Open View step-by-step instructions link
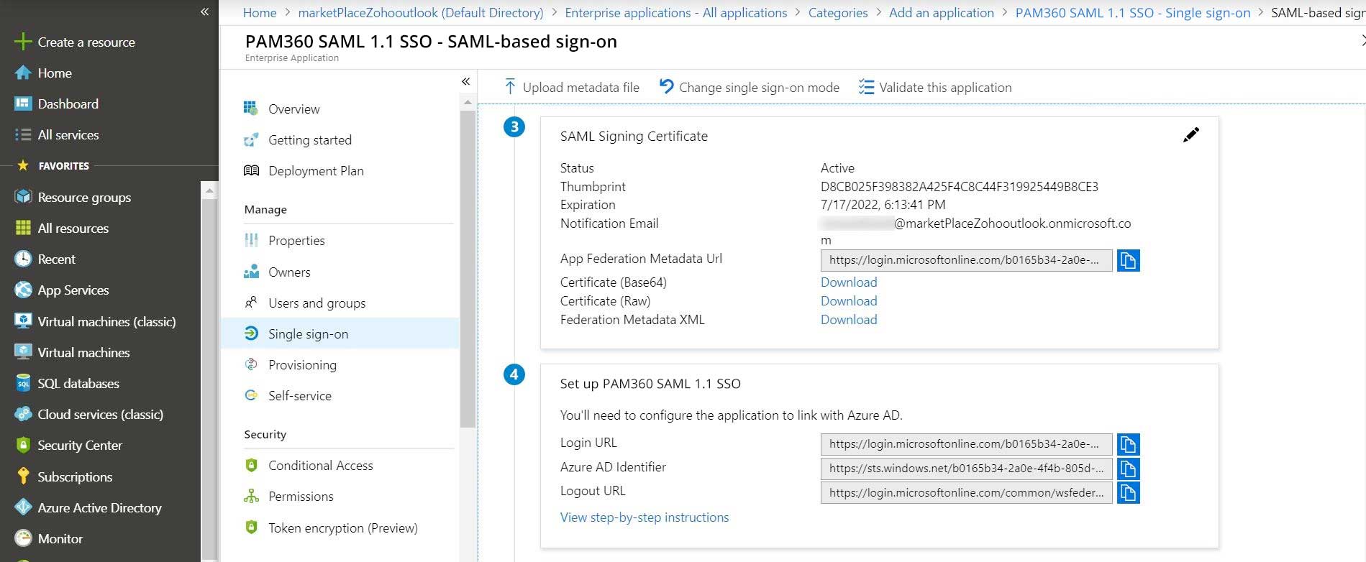This screenshot has width=1366, height=562. click(x=644, y=517)
